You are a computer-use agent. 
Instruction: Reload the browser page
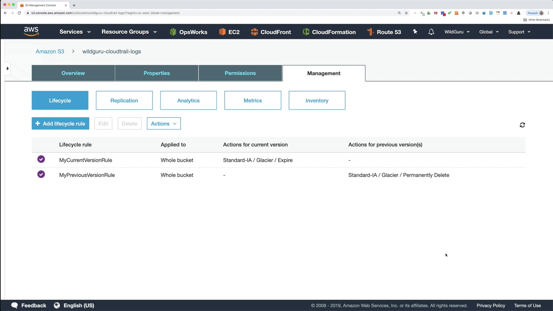pyautogui.click(x=19, y=13)
